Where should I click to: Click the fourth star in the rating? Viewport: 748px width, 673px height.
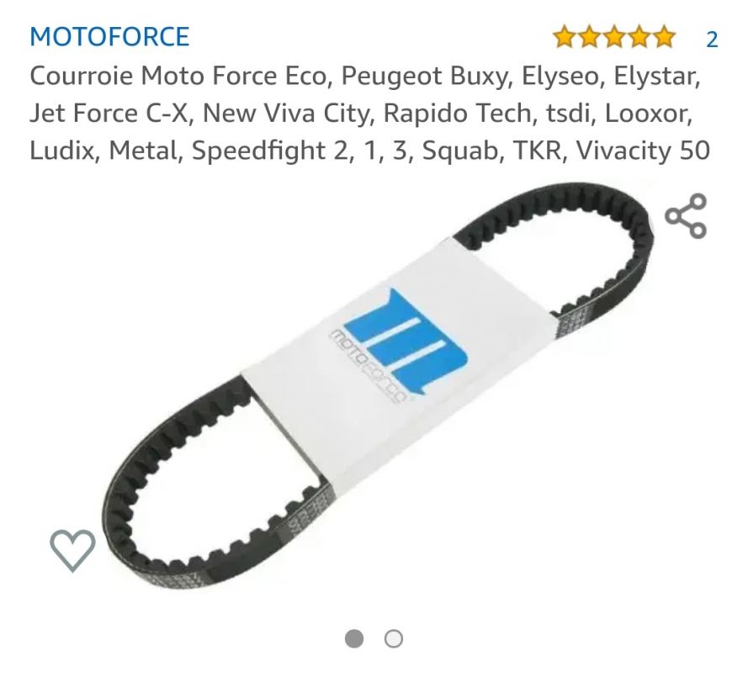[639, 38]
